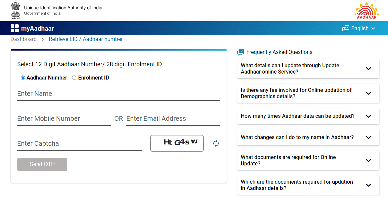Viewport: 388px width, 198px height.
Task: Choose Aadhaar Number as the ID option
Action: point(23,78)
